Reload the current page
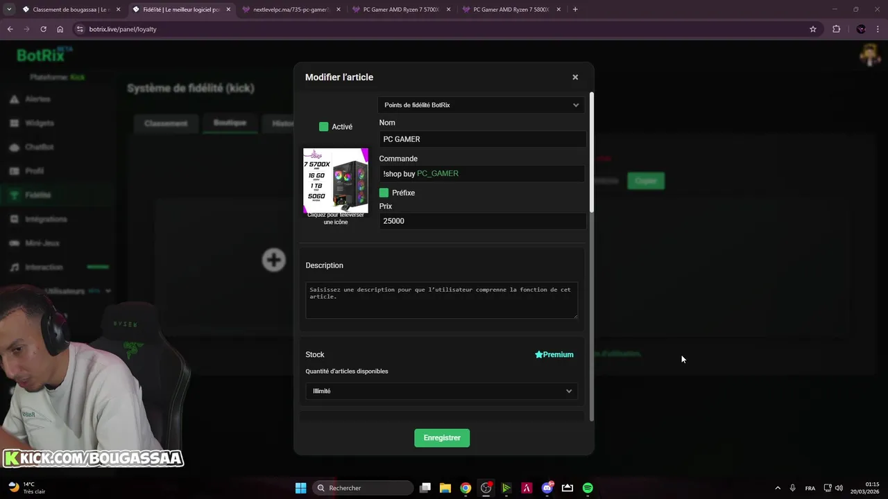Screen dimensions: 888x499 point(43,29)
